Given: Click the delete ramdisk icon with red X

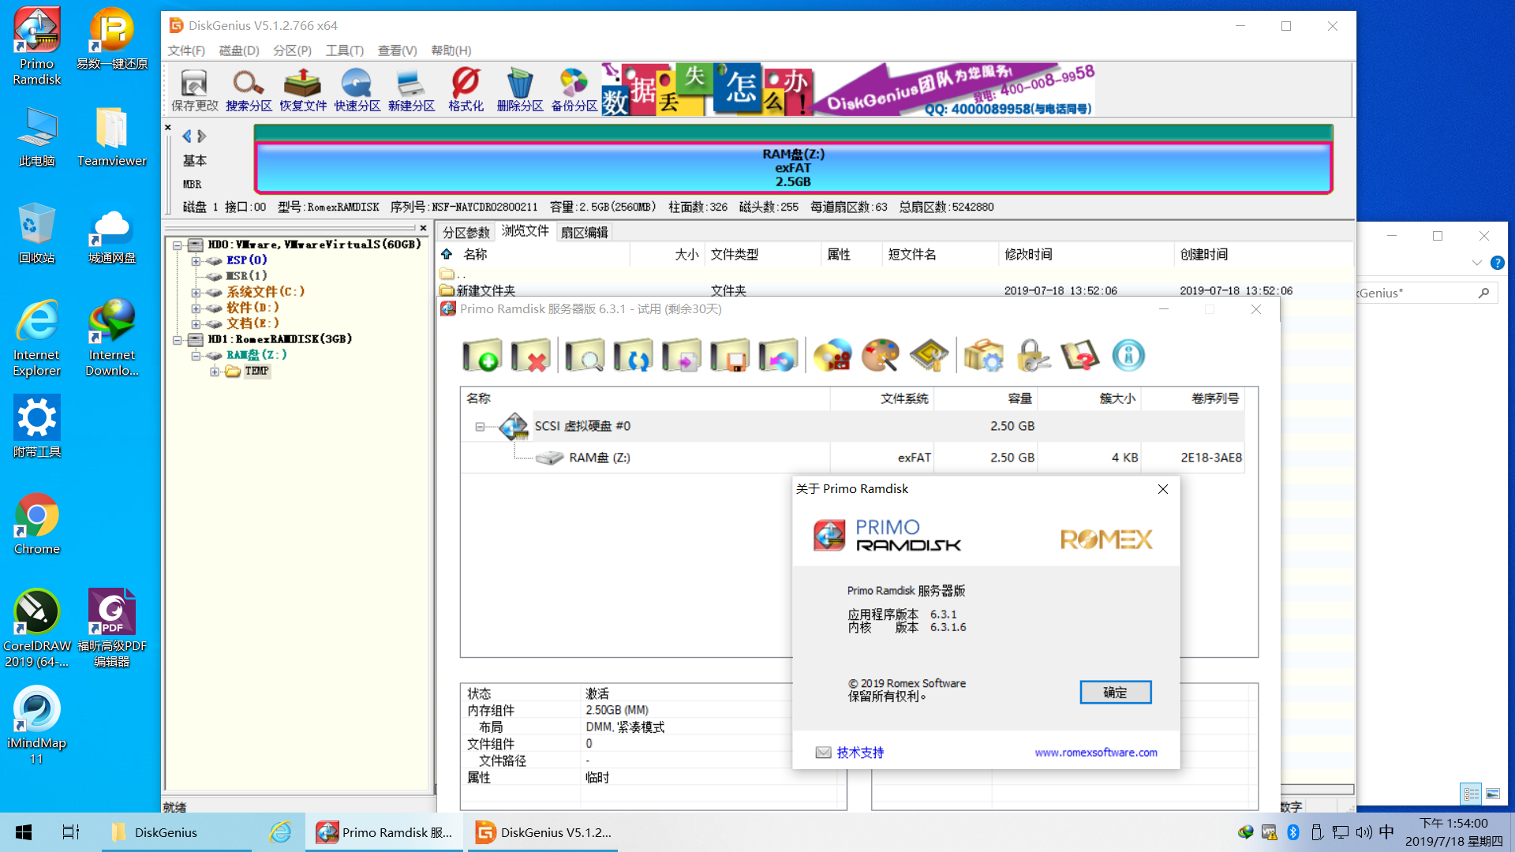Looking at the screenshot, I should click(x=530, y=356).
